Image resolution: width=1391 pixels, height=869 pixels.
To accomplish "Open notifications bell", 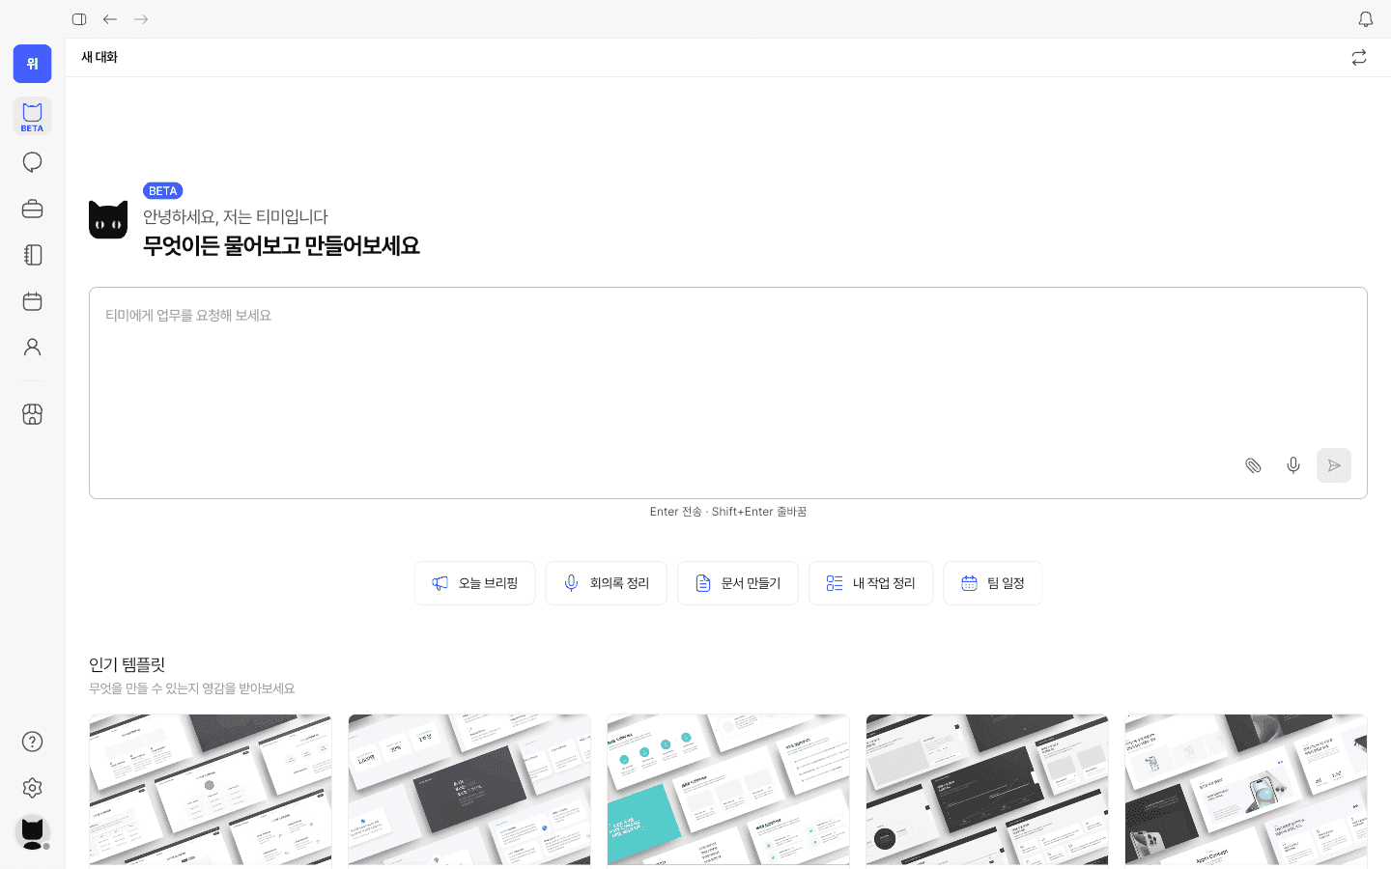I will click(x=1365, y=19).
